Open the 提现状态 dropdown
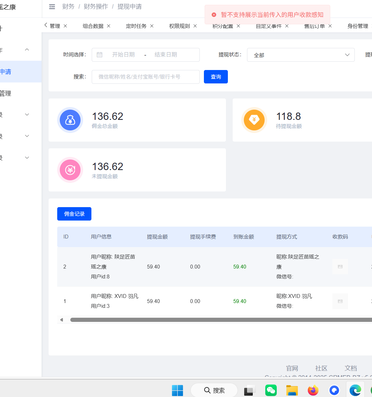 coord(300,55)
